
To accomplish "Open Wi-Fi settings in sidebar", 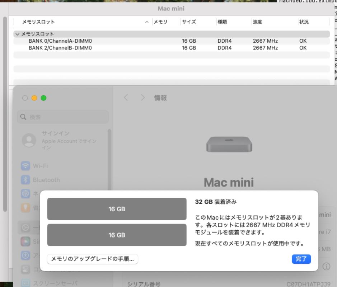I will click(x=41, y=166).
